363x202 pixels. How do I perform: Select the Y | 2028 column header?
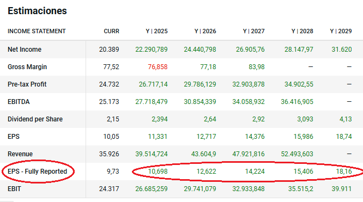[302, 31]
